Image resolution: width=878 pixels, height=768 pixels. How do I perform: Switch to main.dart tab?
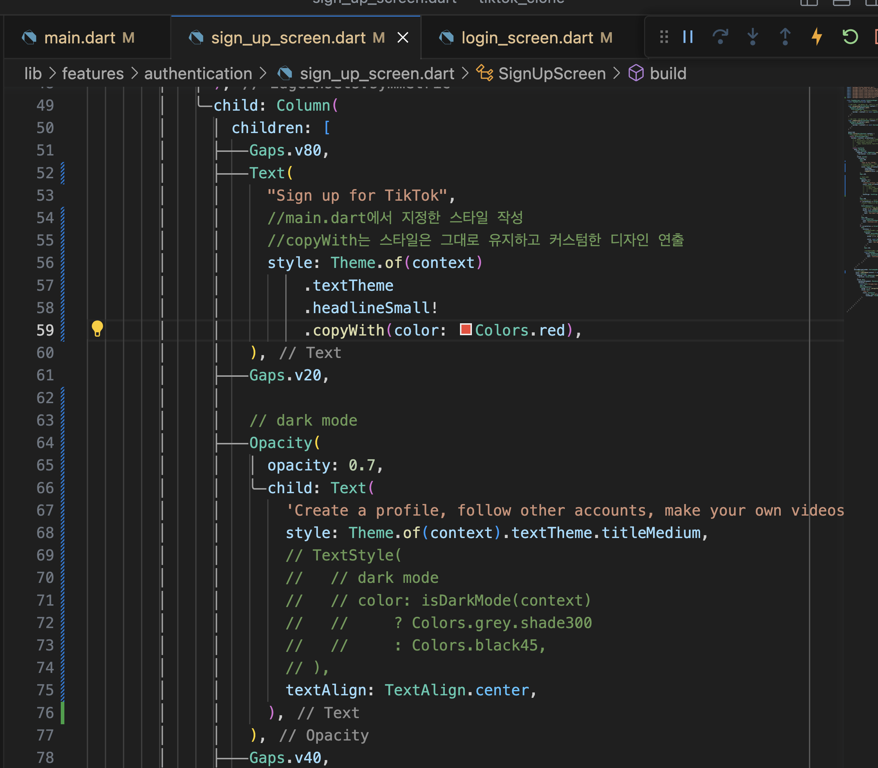(80, 38)
